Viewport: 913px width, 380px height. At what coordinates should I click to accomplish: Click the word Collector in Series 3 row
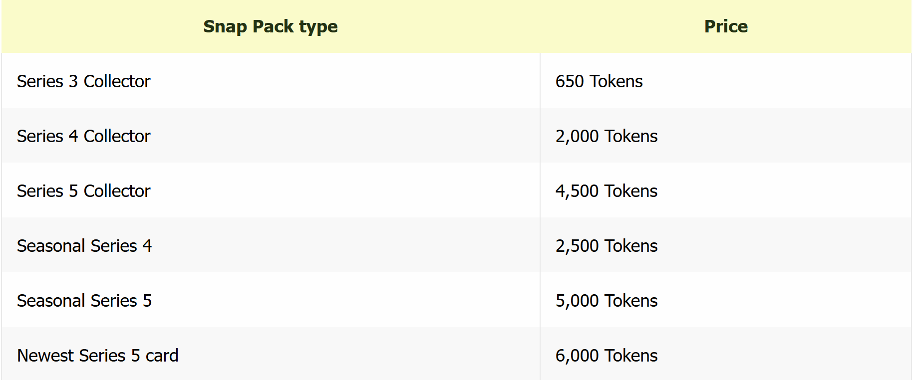click(117, 81)
